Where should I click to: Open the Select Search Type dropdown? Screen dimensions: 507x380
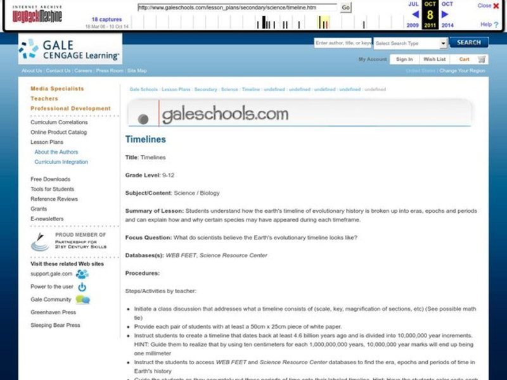(410, 43)
